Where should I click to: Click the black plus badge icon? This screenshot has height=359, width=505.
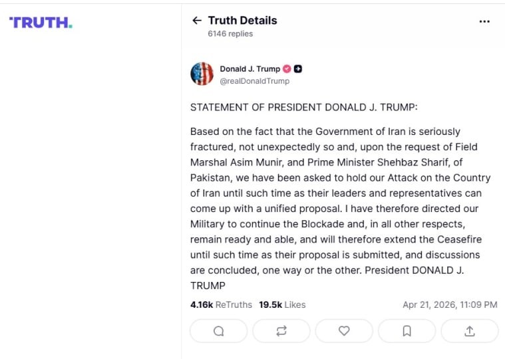298,68
